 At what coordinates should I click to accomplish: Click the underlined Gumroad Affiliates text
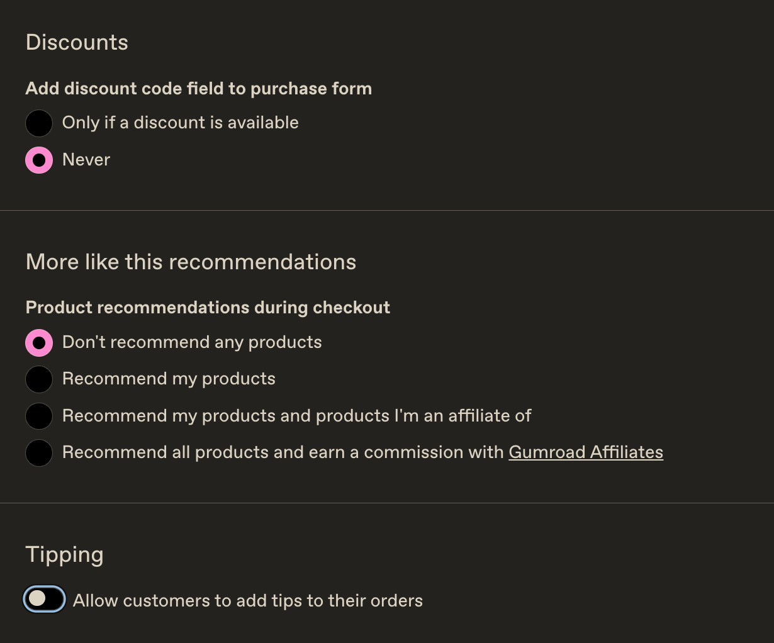pyautogui.click(x=586, y=452)
